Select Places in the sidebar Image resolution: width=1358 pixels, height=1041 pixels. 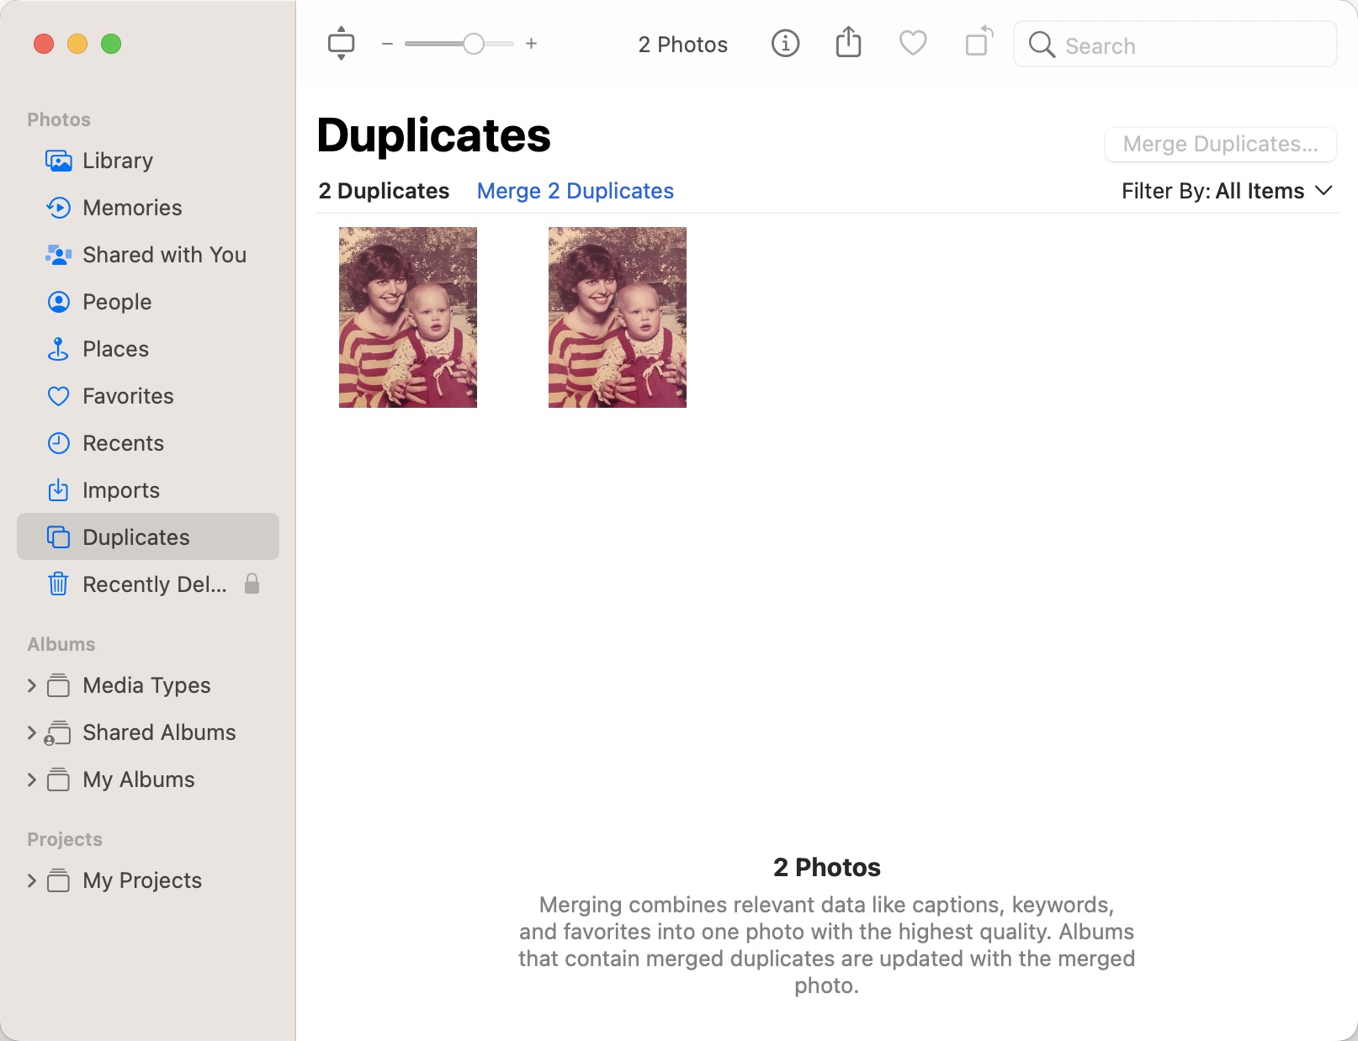[115, 349]
